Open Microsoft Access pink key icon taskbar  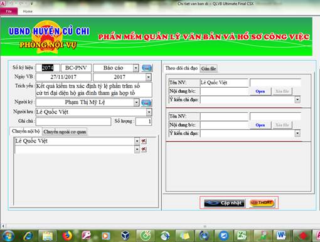[86, 236]
